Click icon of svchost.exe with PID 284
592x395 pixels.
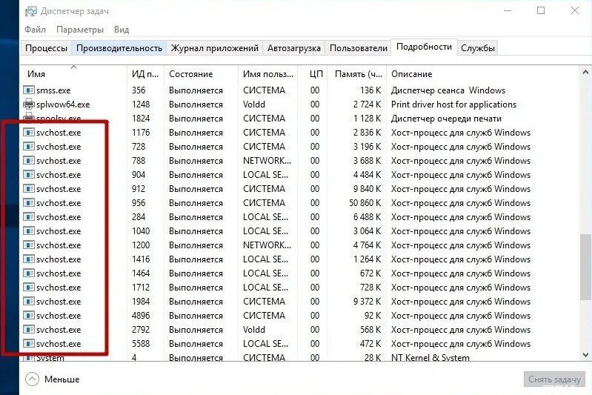(x=29, y=216)
